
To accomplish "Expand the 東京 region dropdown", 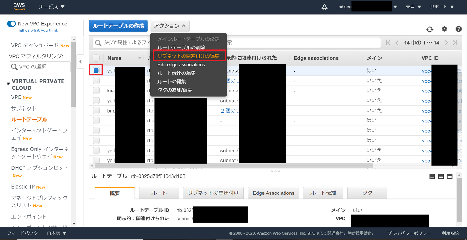I will (413, 7).
